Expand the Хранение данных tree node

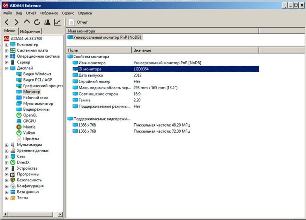pos(6,151)
